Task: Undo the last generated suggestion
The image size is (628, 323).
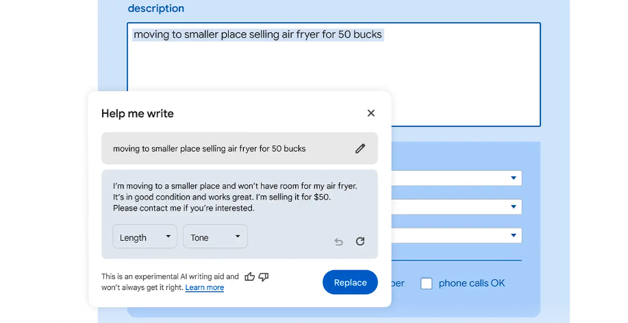Action: [339, 241]
